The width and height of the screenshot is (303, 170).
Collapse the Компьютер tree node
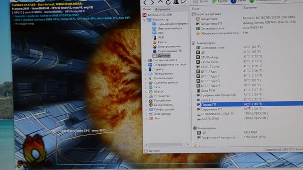pos(144,20)
